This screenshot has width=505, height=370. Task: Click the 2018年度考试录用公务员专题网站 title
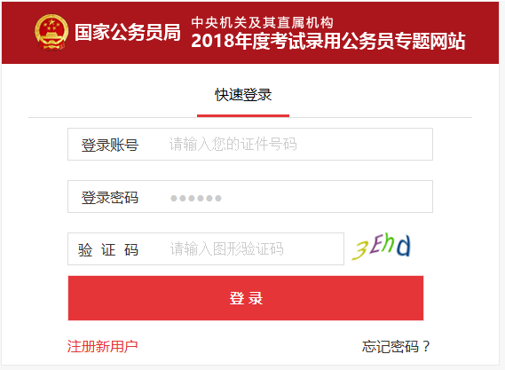tap(327, 41)
